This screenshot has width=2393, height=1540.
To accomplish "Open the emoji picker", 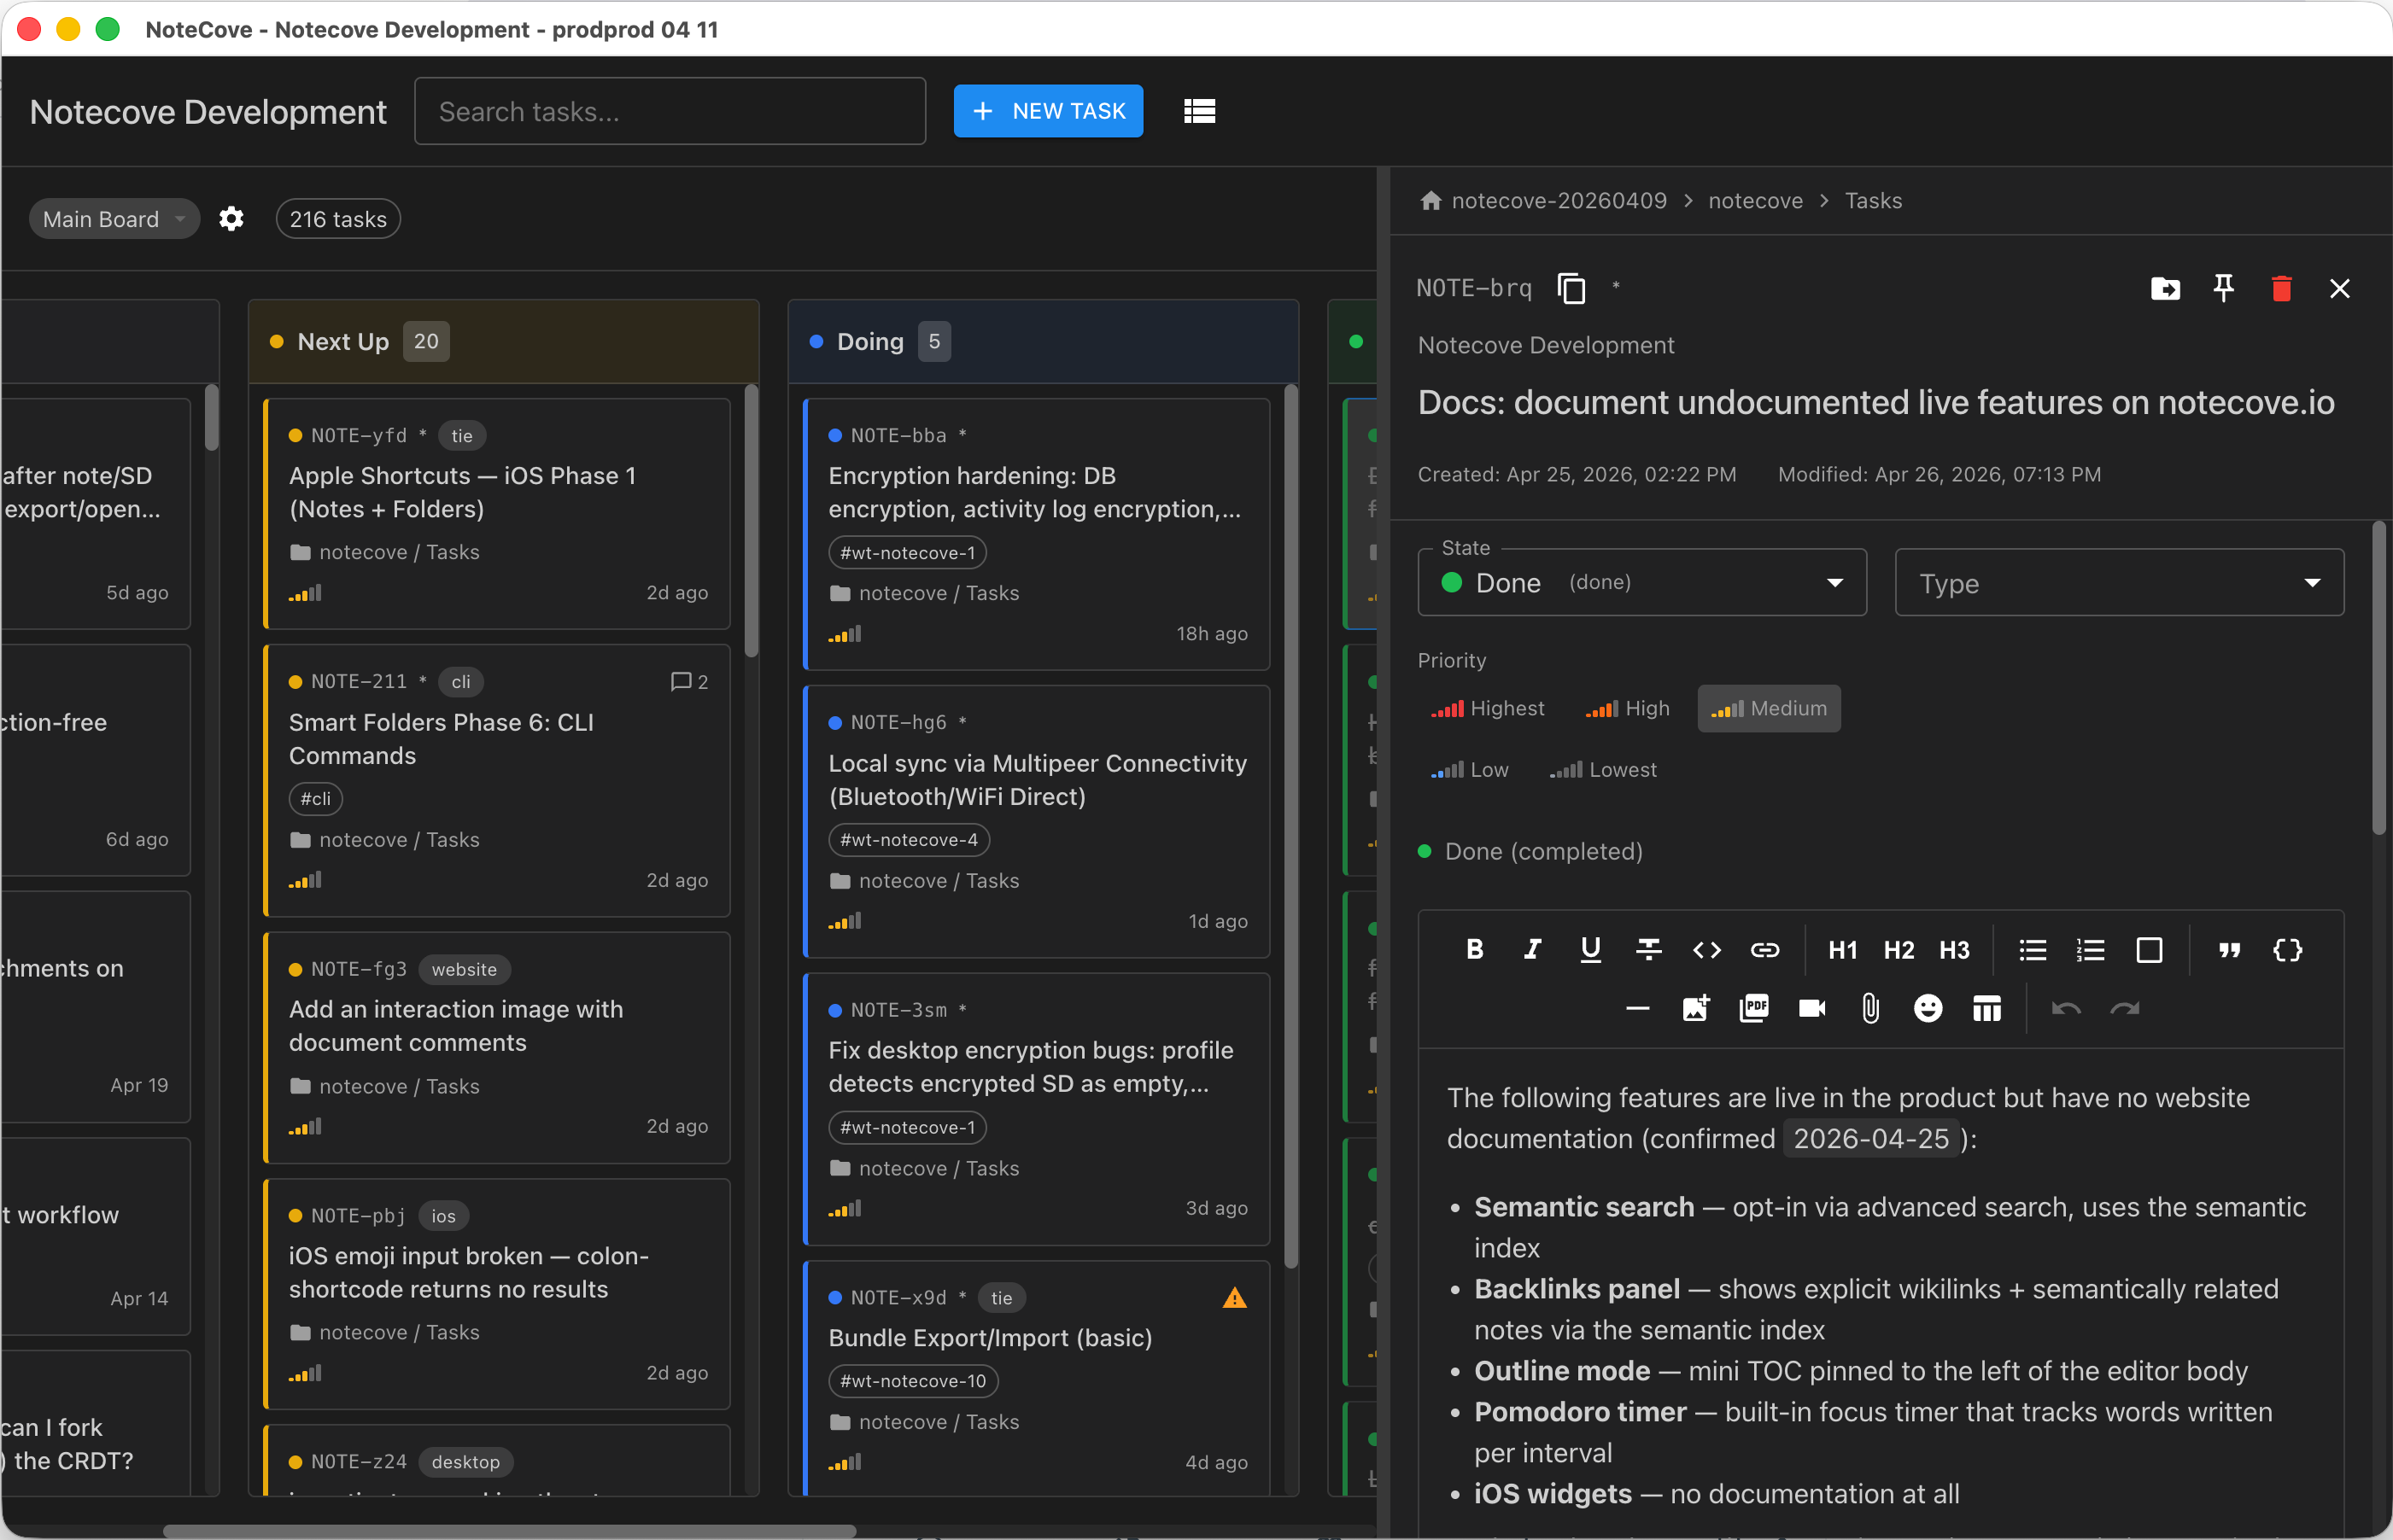I will click(x=1927, y=1008).
